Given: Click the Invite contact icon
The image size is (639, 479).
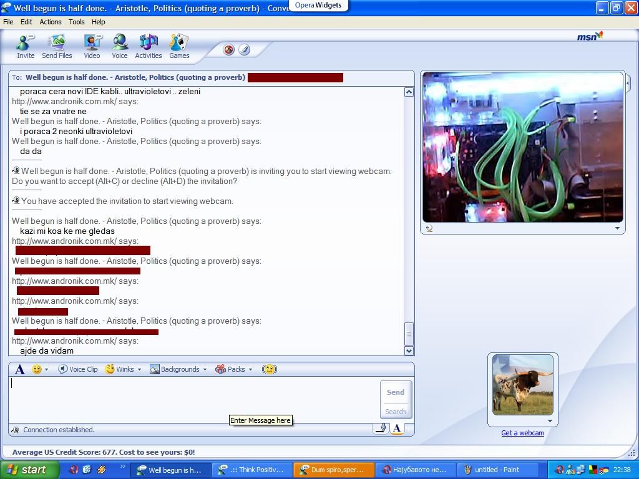Looking at the screenshot, I should (x=26, y=46).
